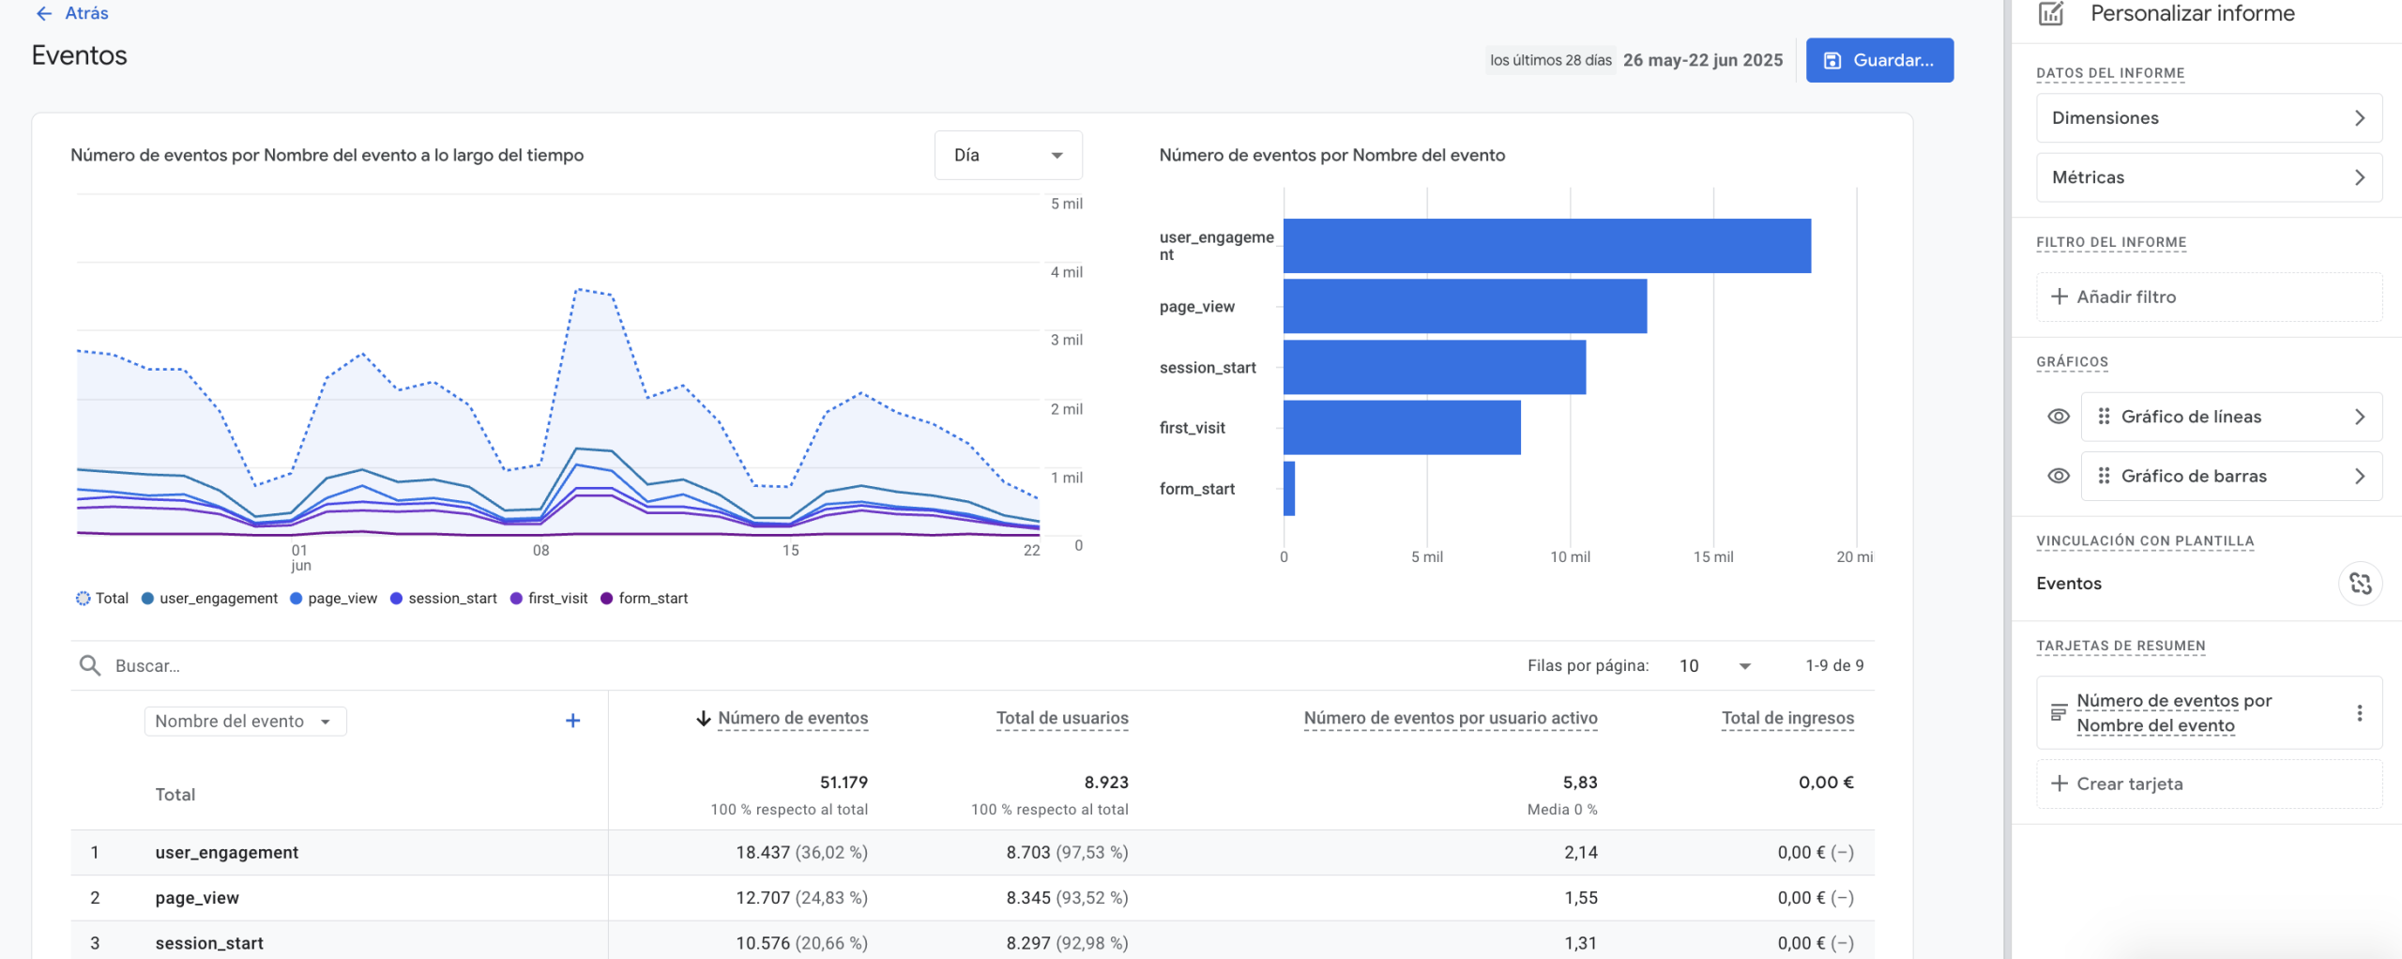The width and height of the screenshot is (2402, 959).
Task: Open the Día time granularity dropdown
Action: (x=1008, y=156)
